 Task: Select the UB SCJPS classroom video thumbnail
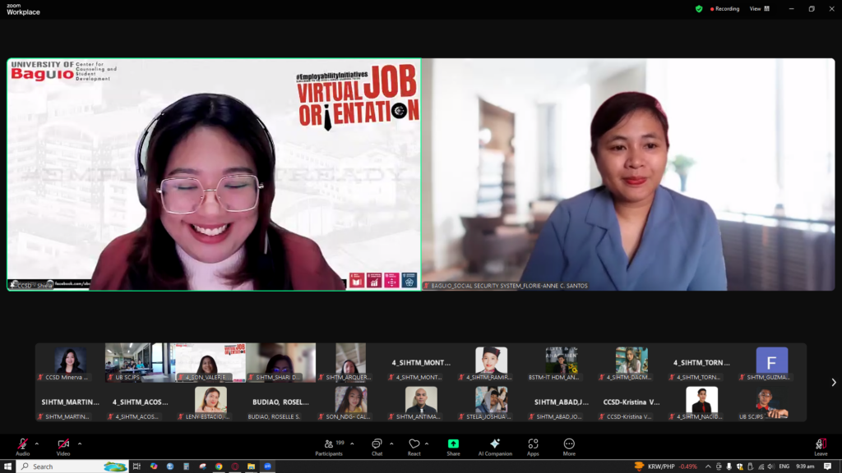click(x=140, y=363)
